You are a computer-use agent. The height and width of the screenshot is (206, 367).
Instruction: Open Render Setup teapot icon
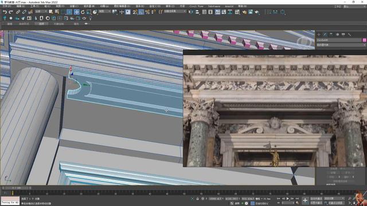pyautogui.click(x=244, y=12)
